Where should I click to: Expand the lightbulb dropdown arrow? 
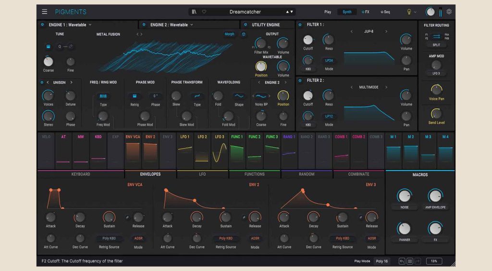(x=415, y=12)
